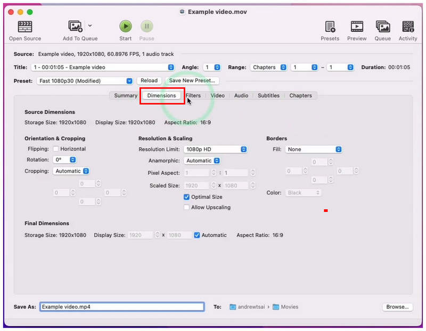The height and width of the screenshot is (331, 426).
Task: Switch to the Video tab
Action: (218, 96)
